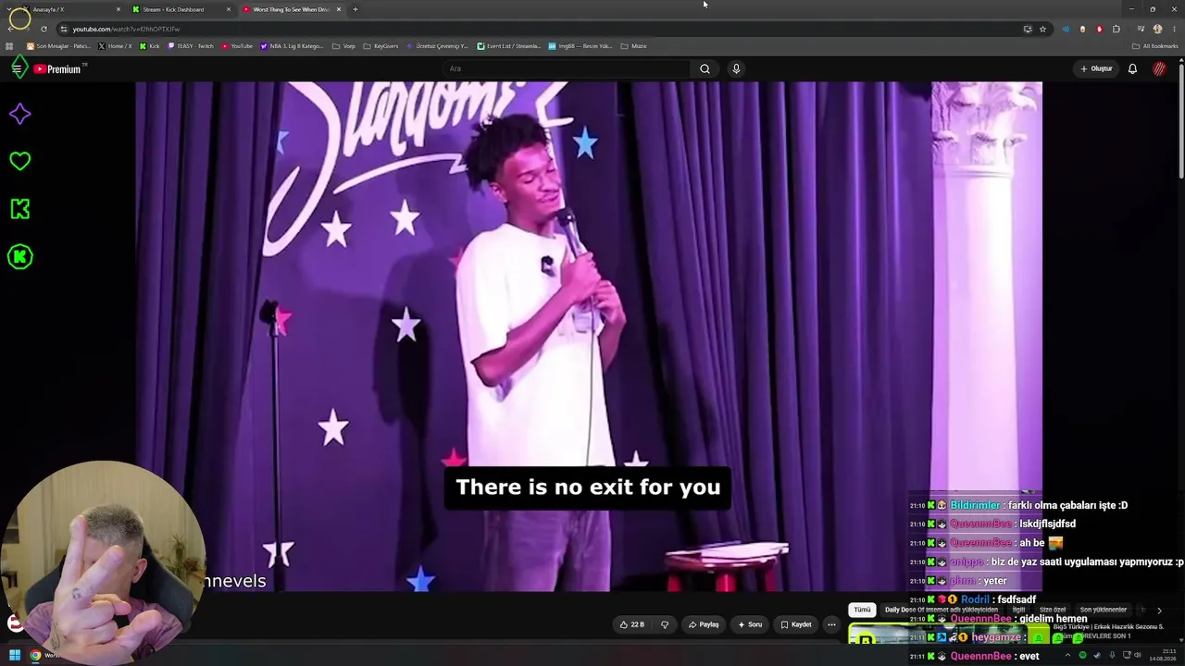Close the Kick Dashboard tab
This screenshot has height=666, width=1185.
click(x=229, y=9)
